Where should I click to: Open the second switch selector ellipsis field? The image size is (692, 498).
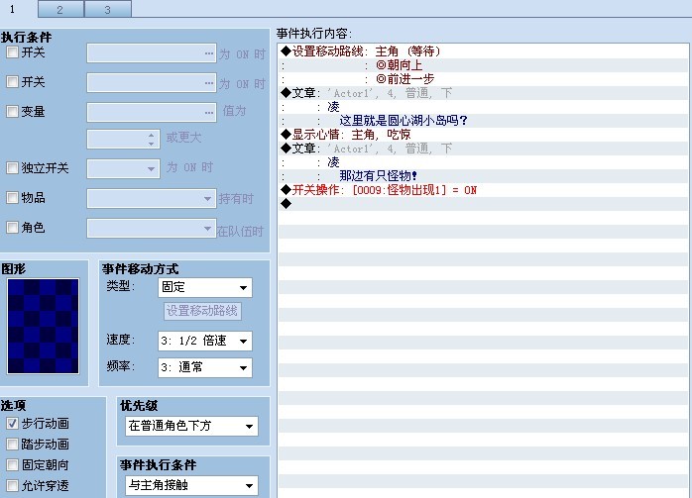[x=152, y=83]
